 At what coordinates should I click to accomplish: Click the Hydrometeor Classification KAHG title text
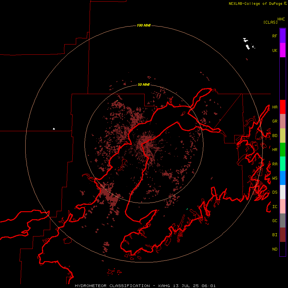click(145, 286)
